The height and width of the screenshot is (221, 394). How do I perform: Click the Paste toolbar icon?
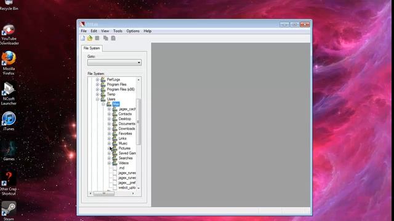pos(113,38)
